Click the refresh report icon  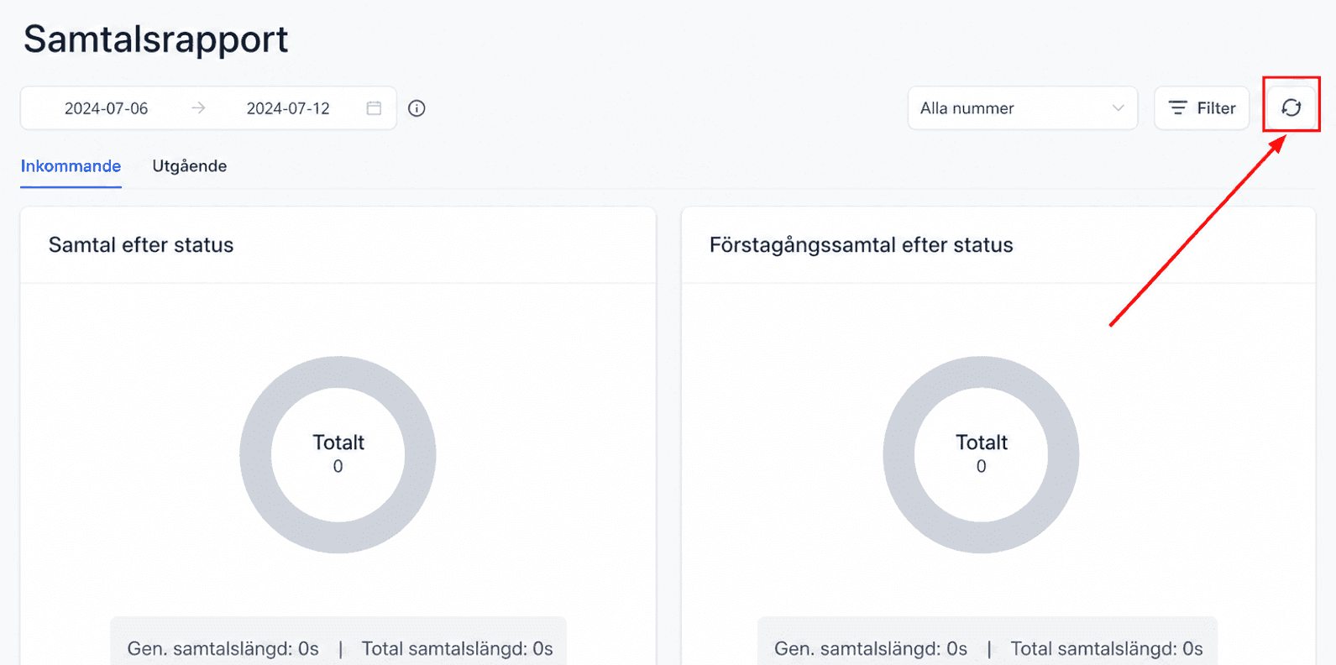[x=1291, y=107]
